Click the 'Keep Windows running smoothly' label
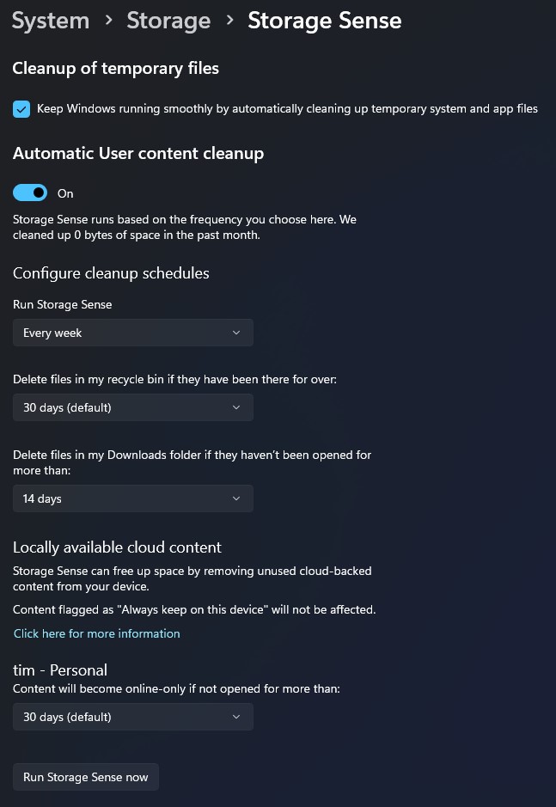The width and height of the screenshot is (556, 807). pyautogui.click(x=287, y=109)
